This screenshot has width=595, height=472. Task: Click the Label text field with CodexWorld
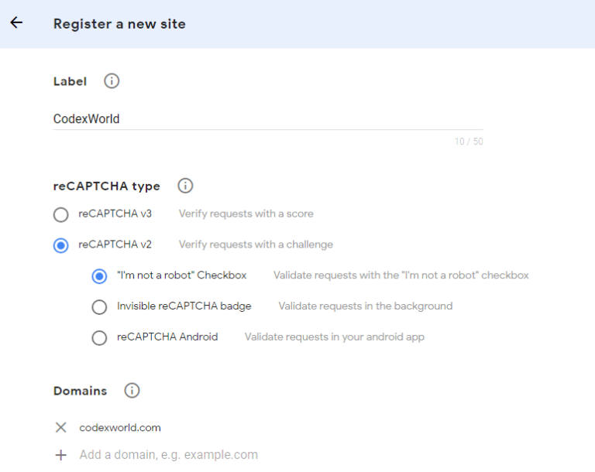[268, 119]
